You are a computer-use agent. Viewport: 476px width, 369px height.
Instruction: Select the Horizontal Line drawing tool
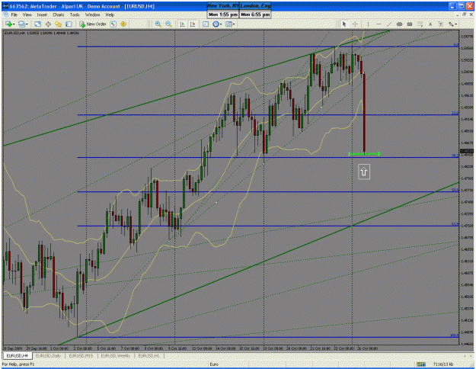click(x=379, y=24)
